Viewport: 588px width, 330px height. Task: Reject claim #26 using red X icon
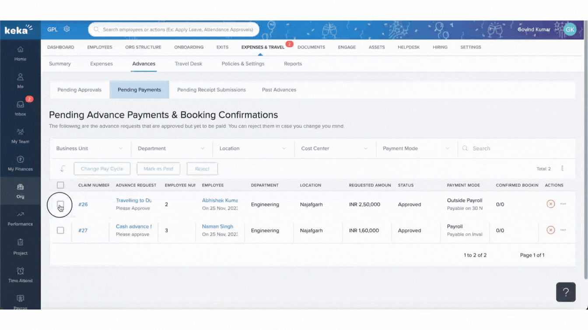pyautogui.click(x=550, y=204)
